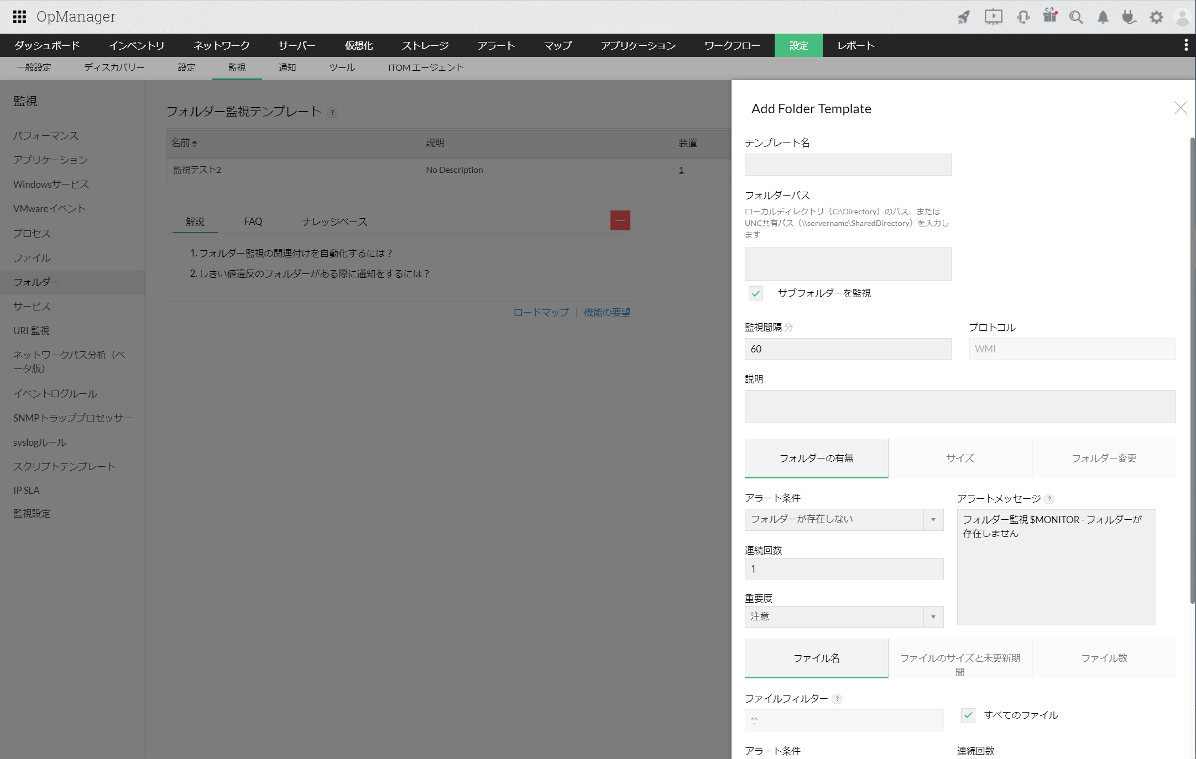This screenshot has width=1196, height=759.
Task: Click the rocket quick-start icon
Action: coord(964,17)
